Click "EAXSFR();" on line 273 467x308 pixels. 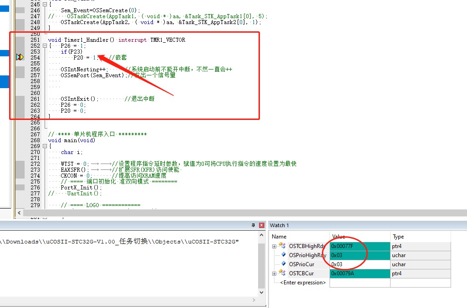[x=75, y=170]
